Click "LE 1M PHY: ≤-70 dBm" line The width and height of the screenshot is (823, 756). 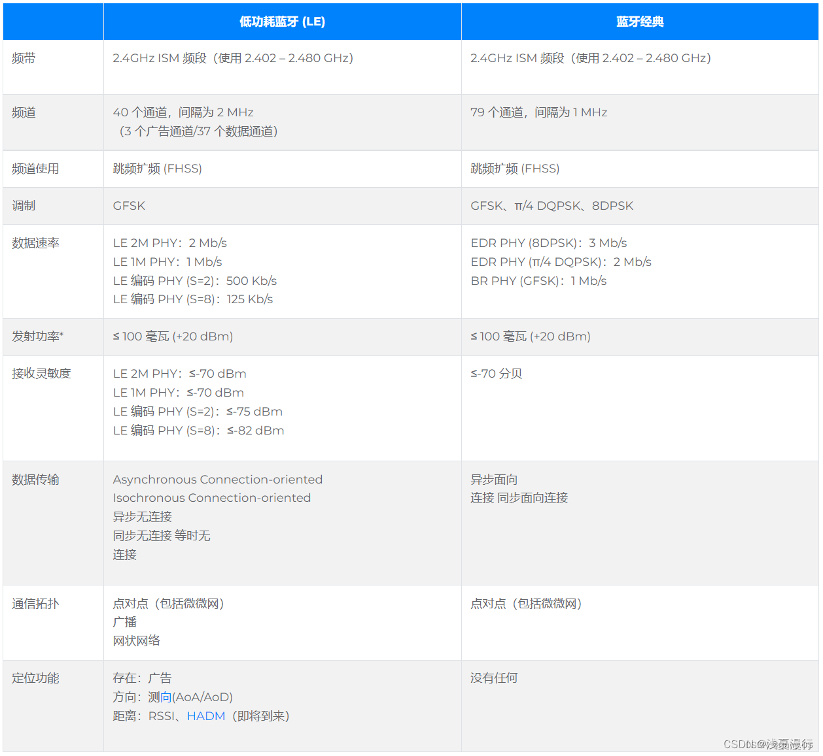point(179,393)
